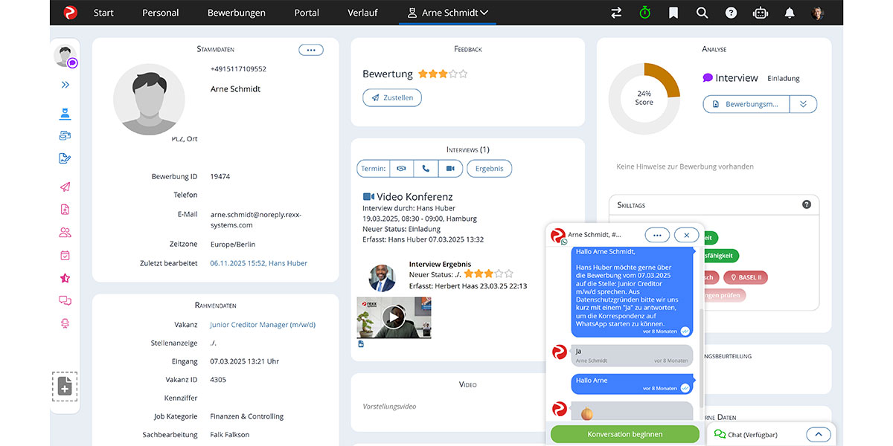Schedule a video interview via the camera icon
893x446 pixels.
pyautogui.click(x=450, y=168)
